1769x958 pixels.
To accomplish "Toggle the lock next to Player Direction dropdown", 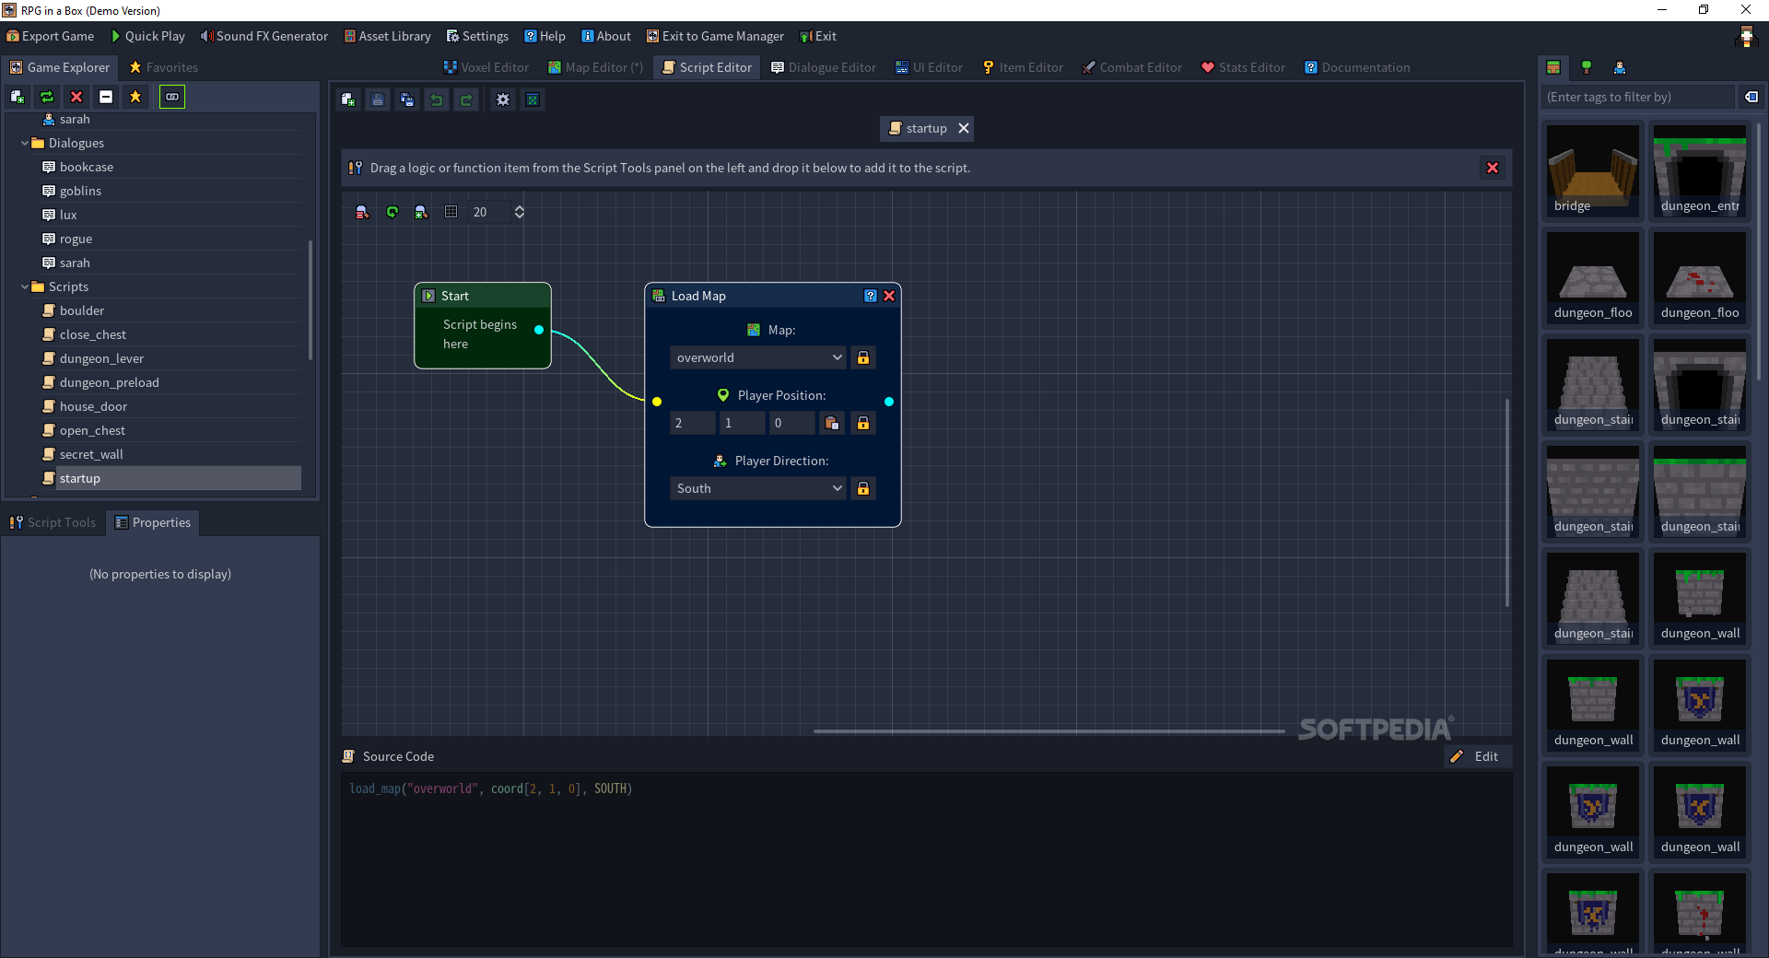I will [x=863, y=488].
